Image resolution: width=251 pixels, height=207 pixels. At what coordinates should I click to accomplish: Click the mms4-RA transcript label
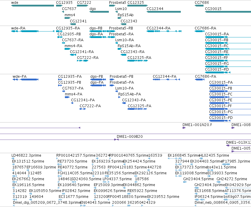pos(73,46)
